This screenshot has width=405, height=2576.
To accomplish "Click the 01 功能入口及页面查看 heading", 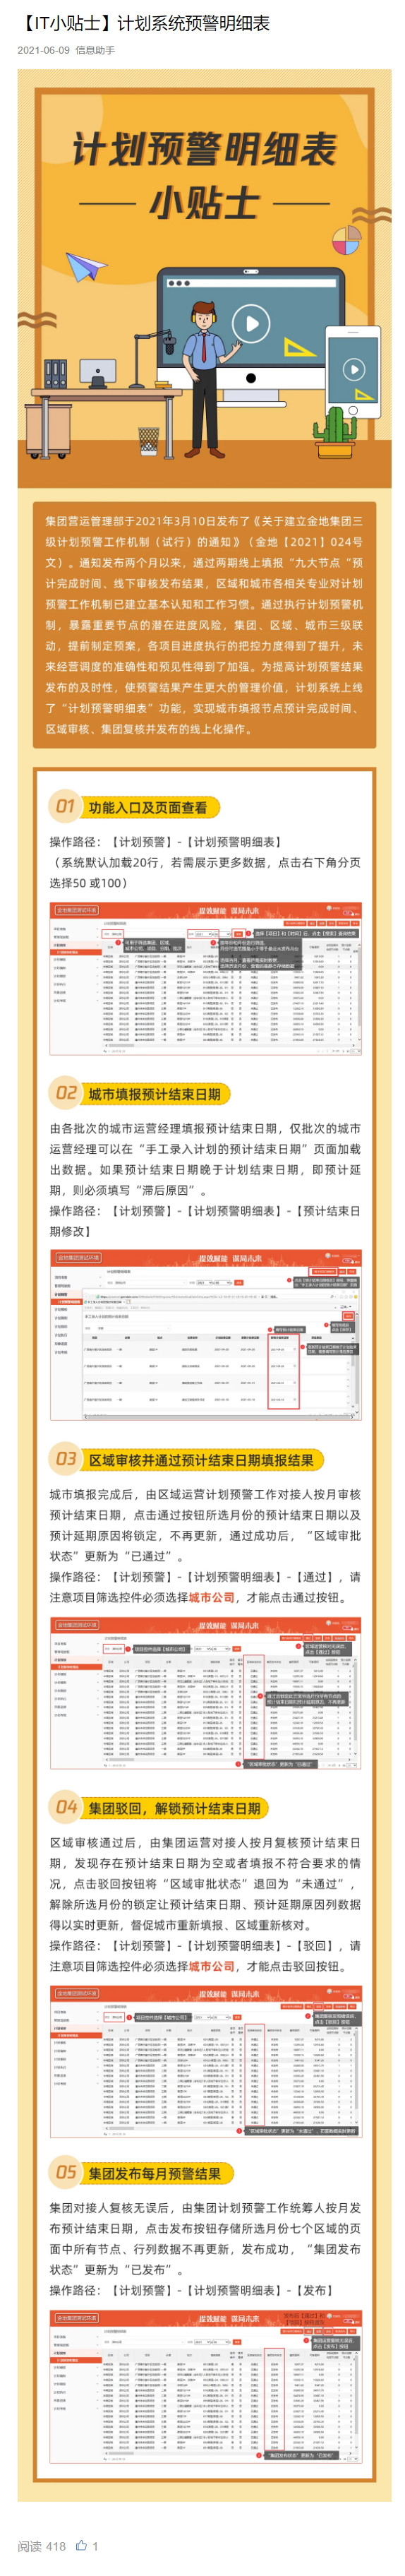I will pyautogui.click(x=134, y=806).
